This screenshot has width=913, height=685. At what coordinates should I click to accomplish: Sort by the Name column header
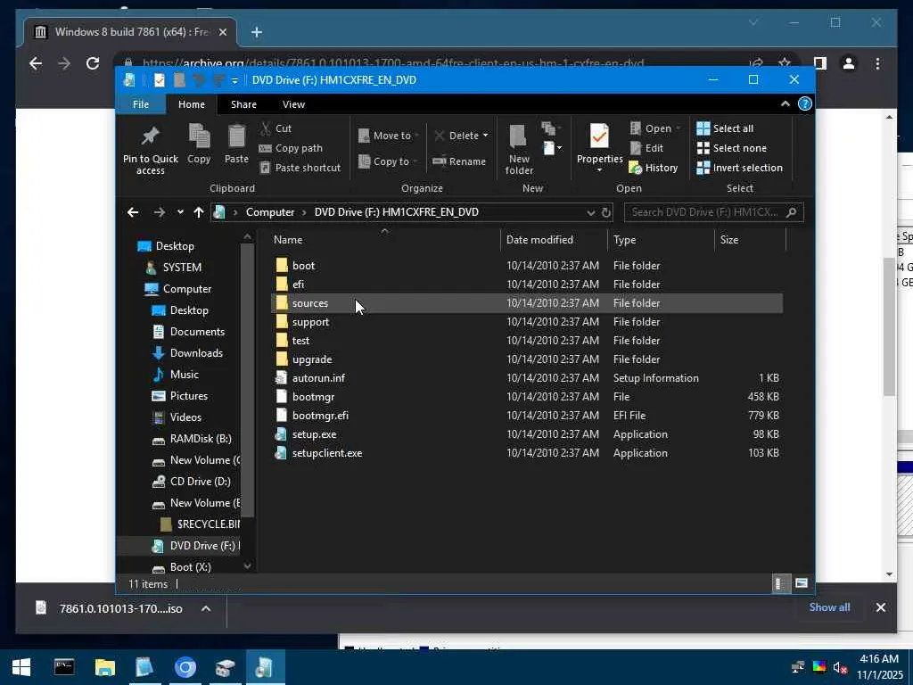288,239
